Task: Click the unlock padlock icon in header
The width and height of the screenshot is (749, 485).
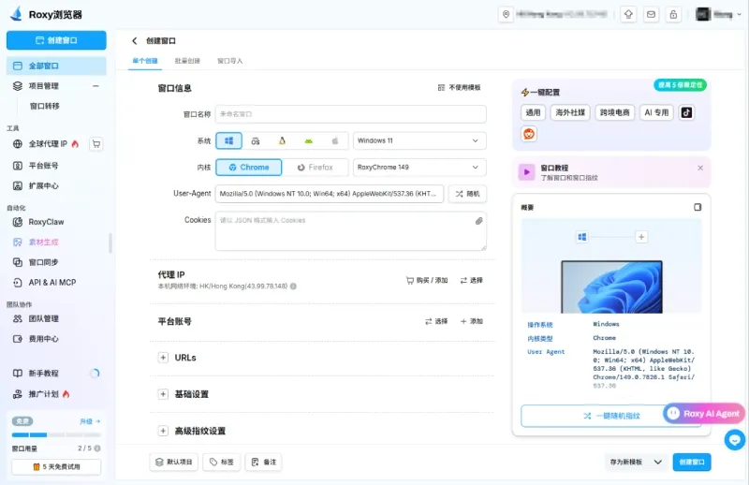Action: (x=673, y=14)
